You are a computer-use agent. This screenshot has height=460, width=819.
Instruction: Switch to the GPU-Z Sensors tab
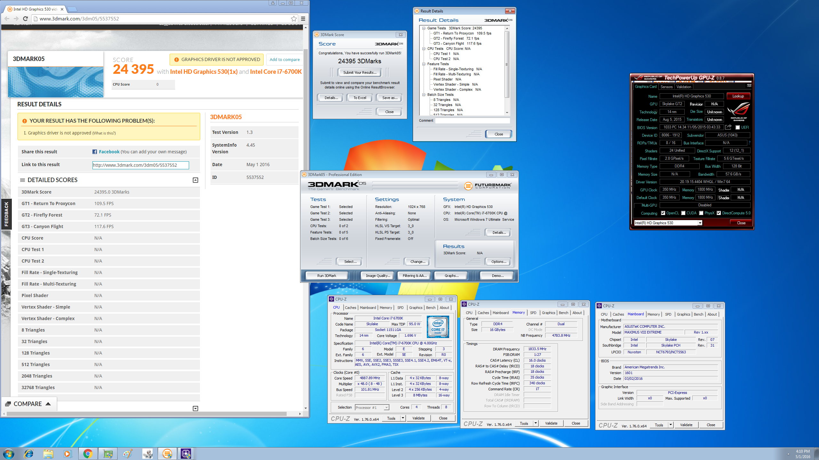[x=666, y=87]
